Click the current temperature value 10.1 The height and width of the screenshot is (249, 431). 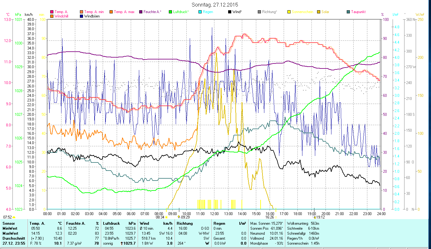(x=58, y=243)
